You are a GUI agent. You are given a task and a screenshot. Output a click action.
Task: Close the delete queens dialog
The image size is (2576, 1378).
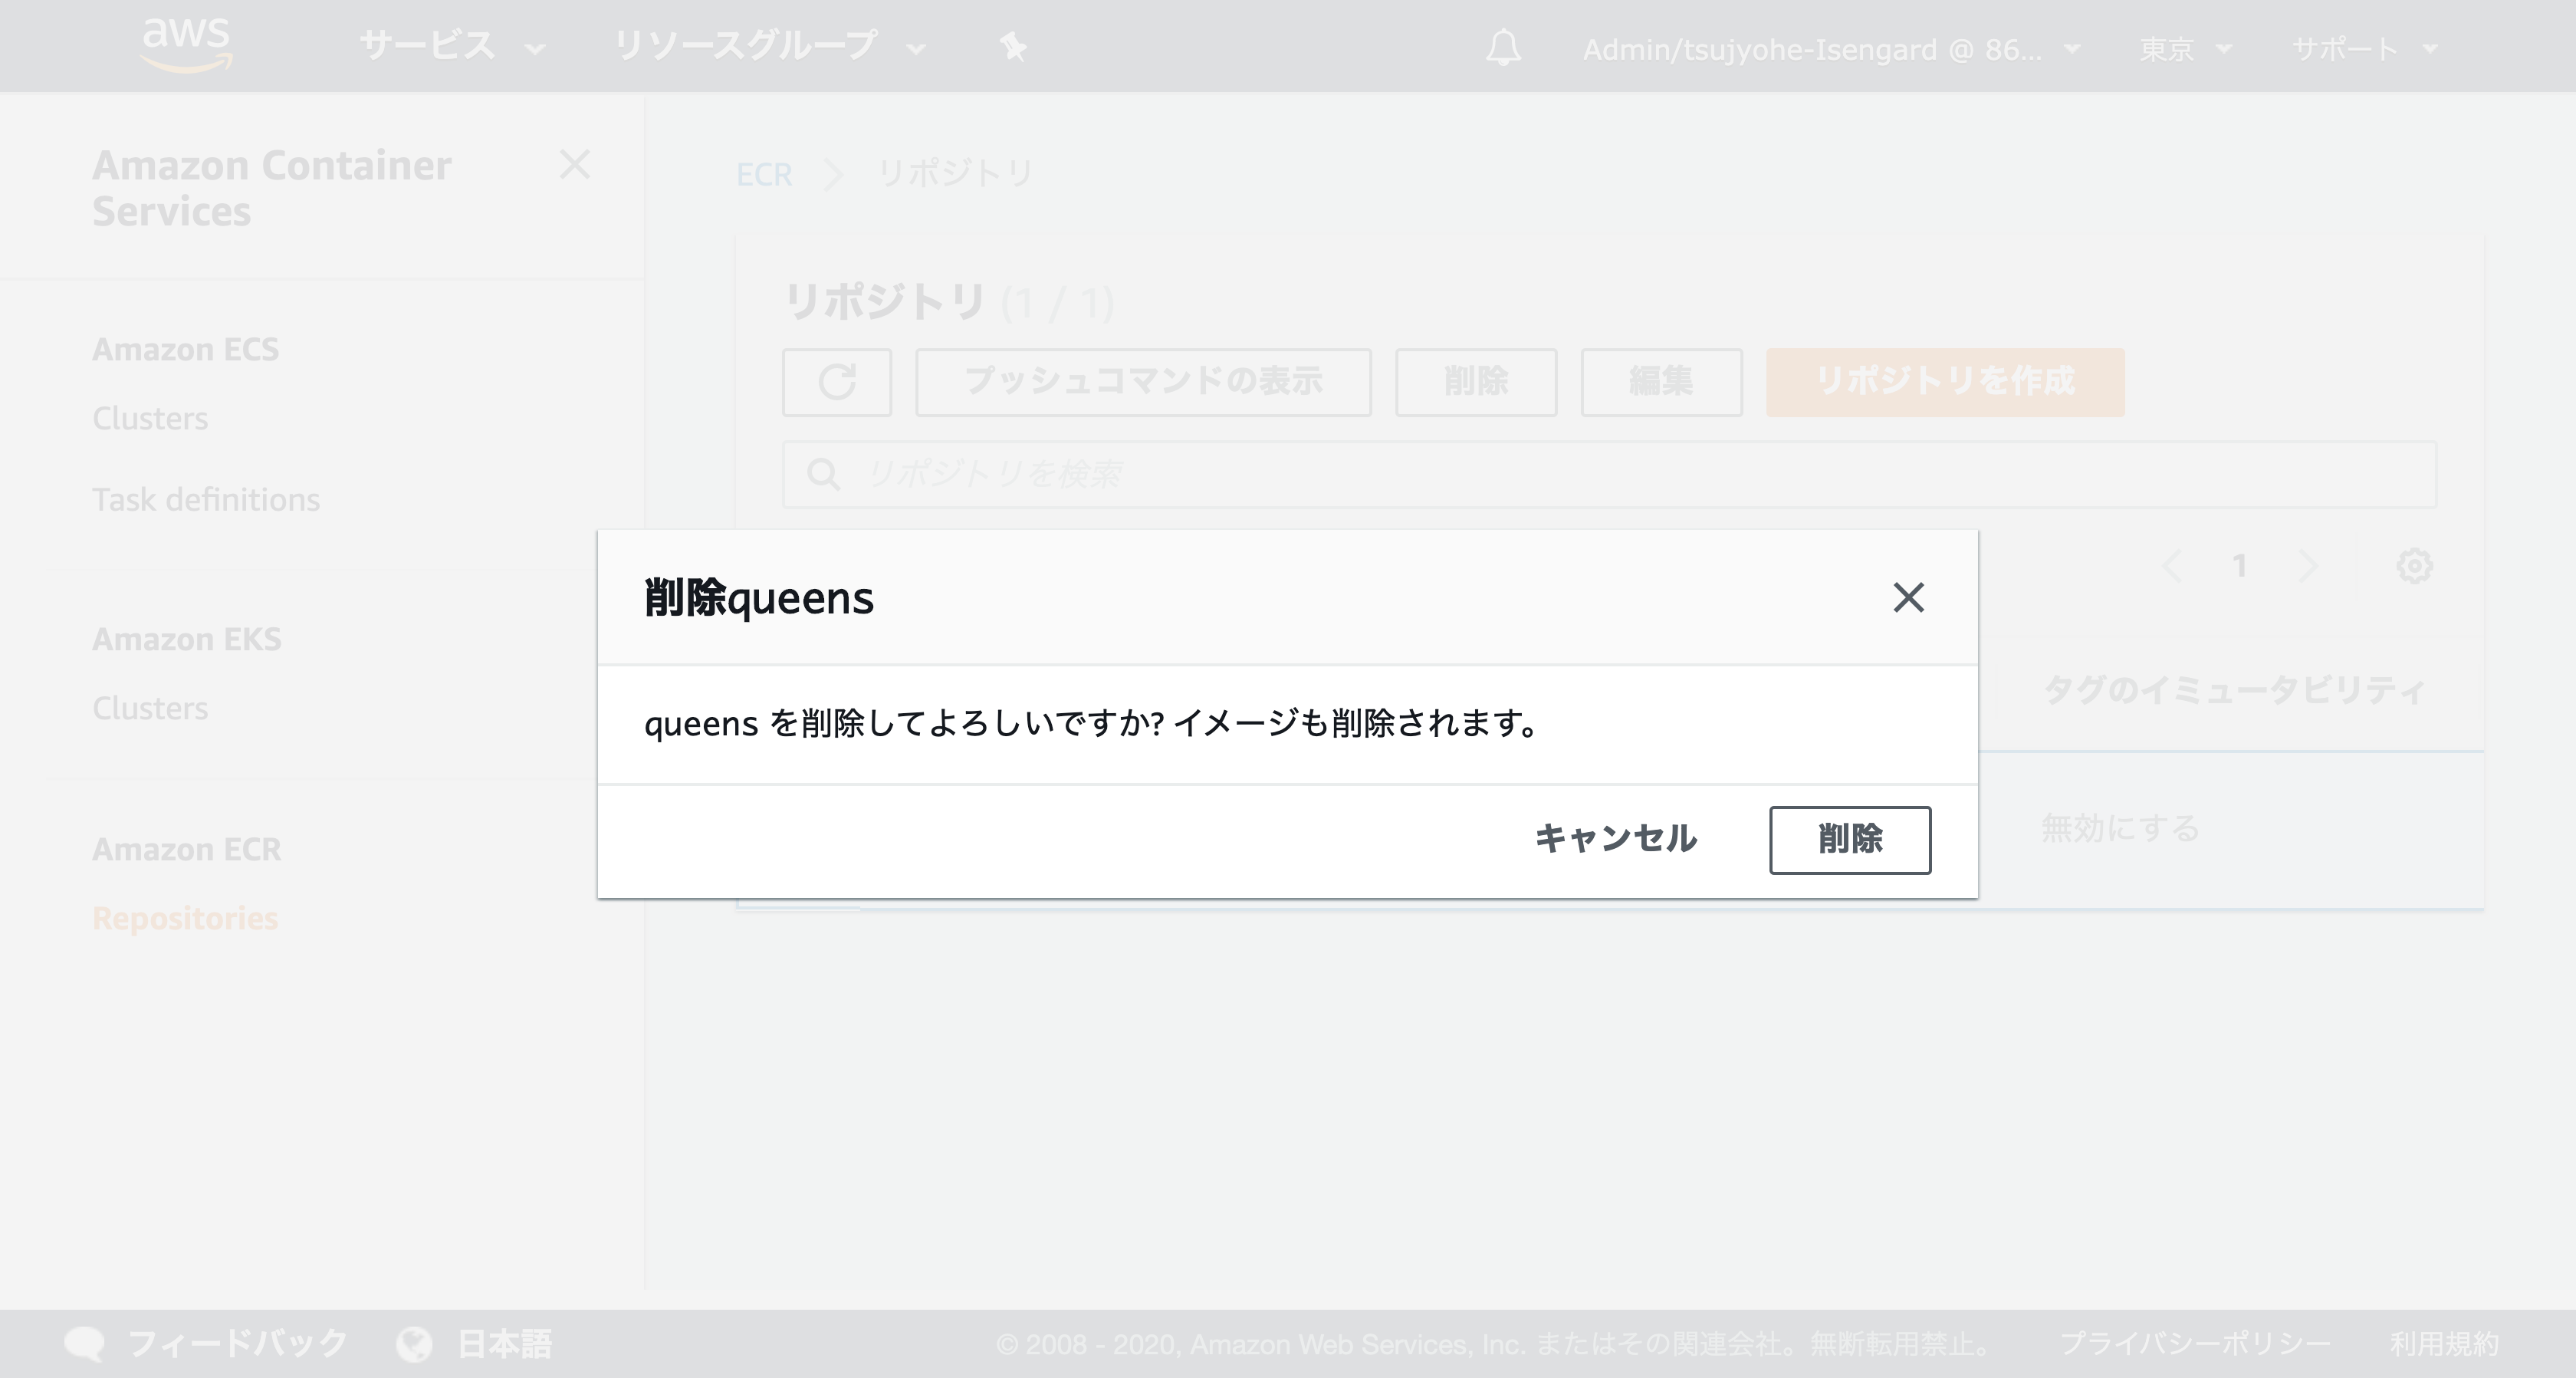coord(1908,597)
